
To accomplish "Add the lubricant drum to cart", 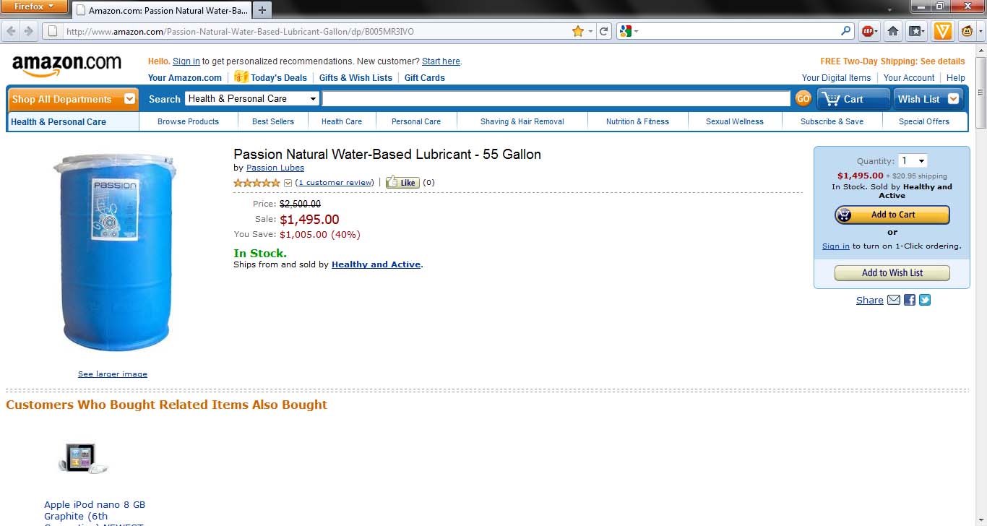I will click(x=892, y=215).
